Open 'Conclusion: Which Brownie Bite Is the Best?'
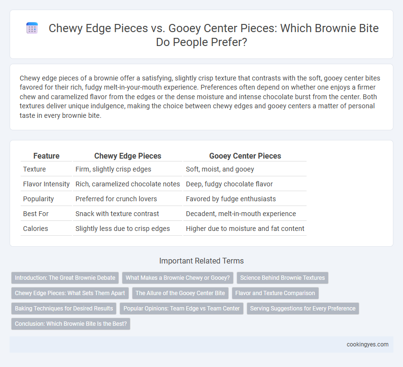 [71, 324]
